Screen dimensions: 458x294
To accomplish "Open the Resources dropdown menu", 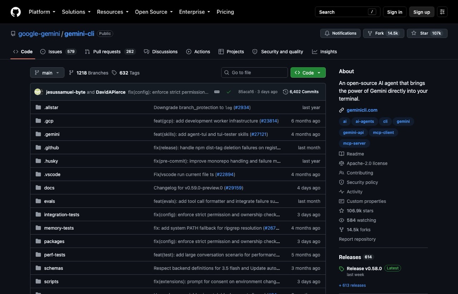I will (x=113, y=12).
